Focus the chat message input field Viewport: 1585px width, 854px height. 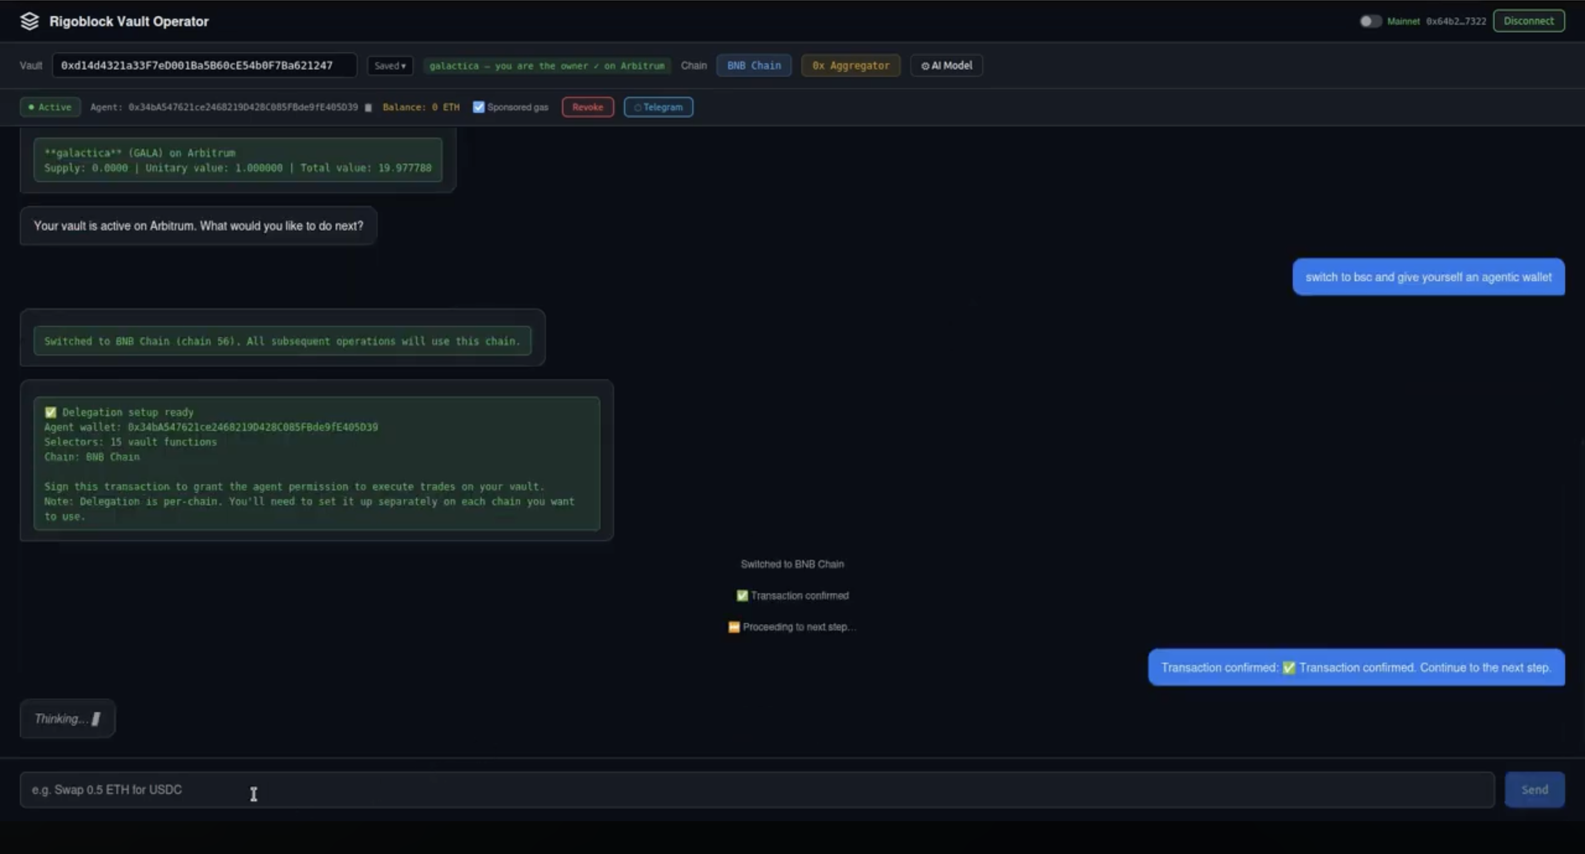(757, 789)
